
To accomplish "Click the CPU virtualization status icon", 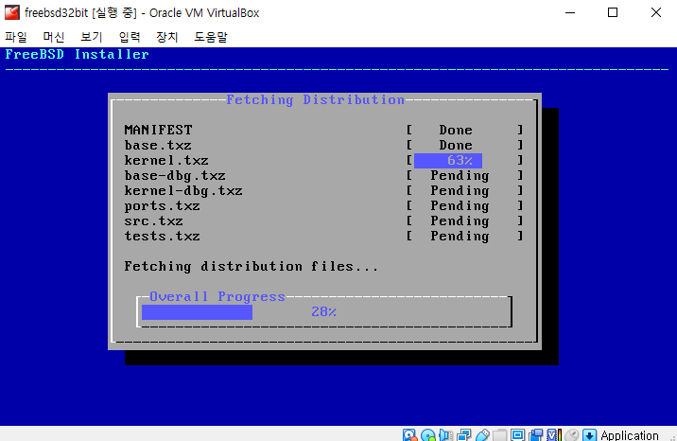I will [554, 435].
